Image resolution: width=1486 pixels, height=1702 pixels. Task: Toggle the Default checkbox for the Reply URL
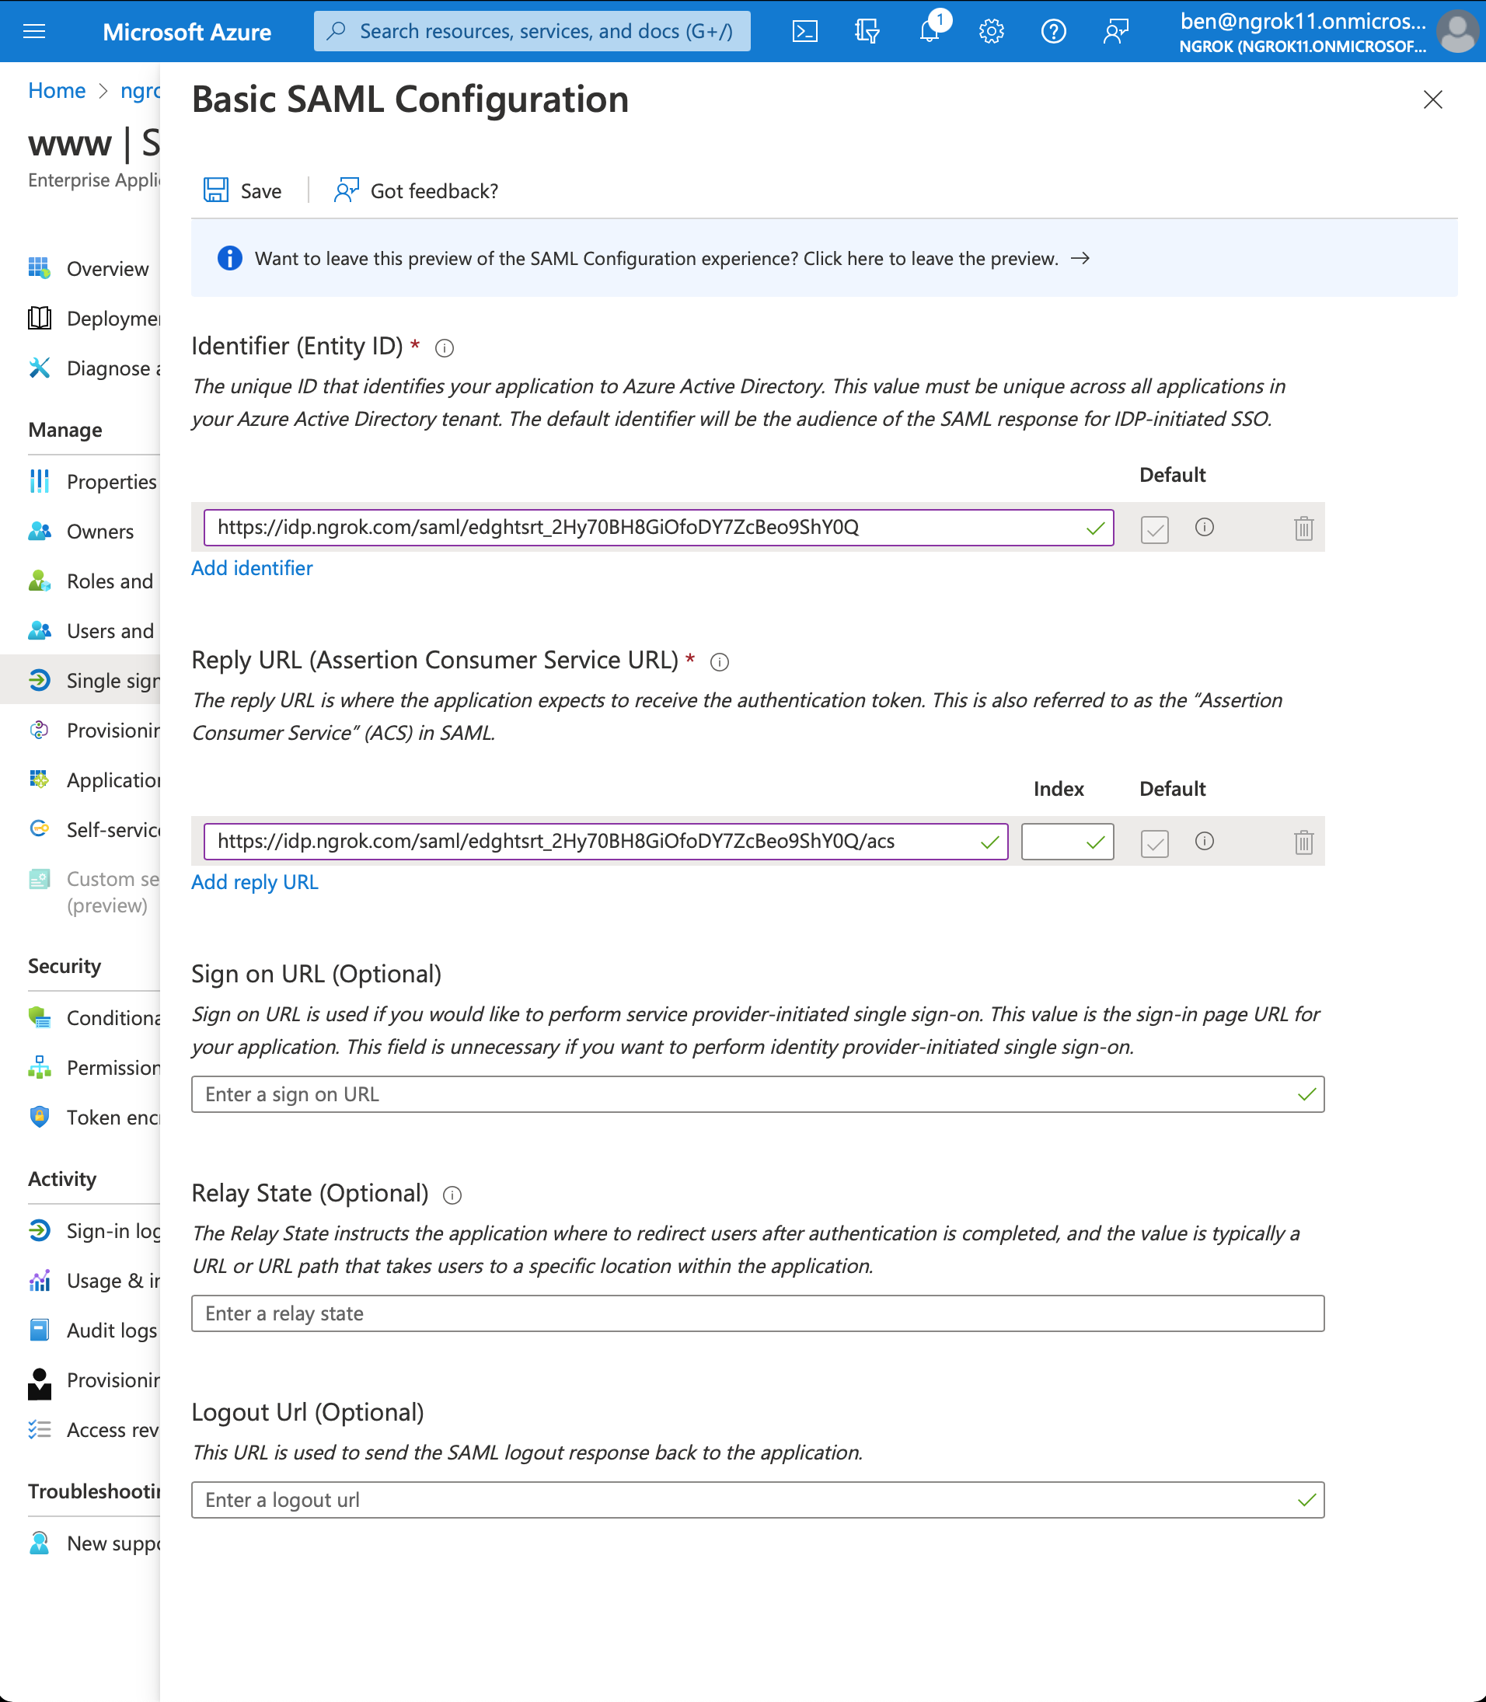click(x=1154, y=842)
